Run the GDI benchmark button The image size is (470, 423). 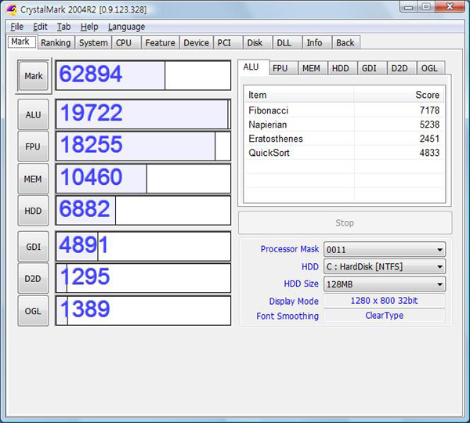tap(33, 247)
